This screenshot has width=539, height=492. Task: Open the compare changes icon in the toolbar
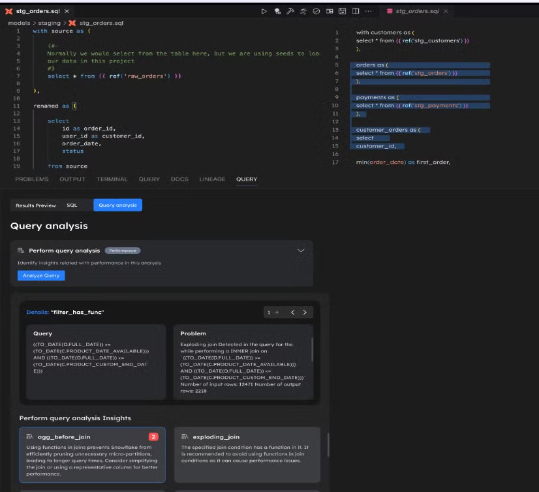[331, 11]
